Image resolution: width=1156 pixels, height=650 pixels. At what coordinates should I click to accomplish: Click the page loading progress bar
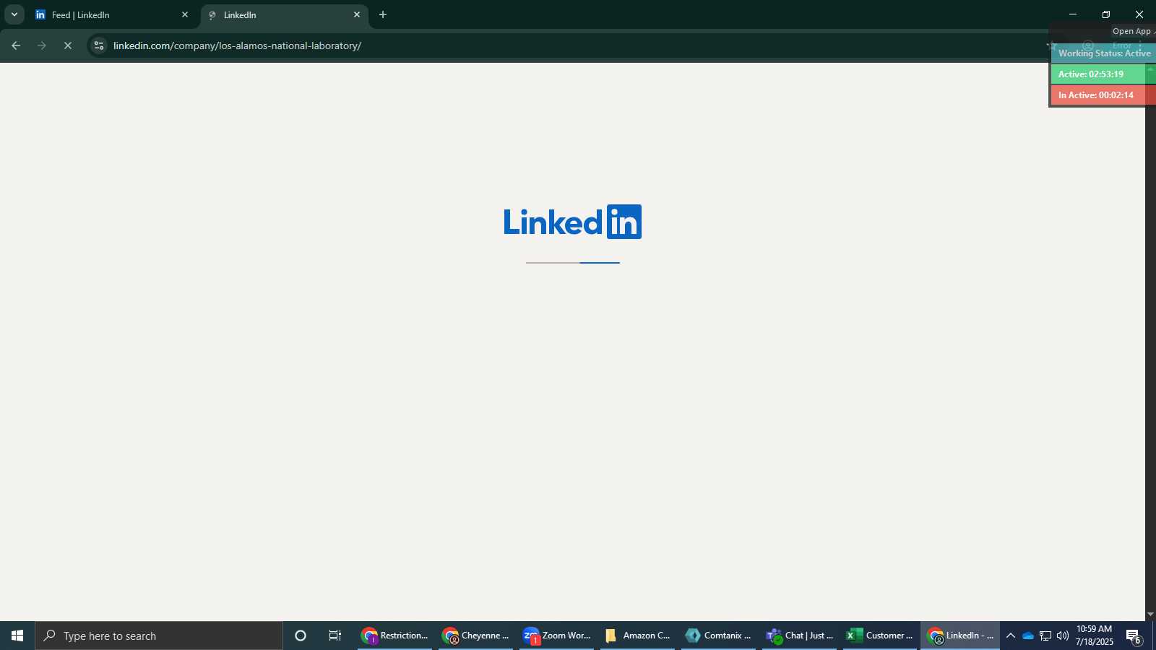(x=572, y=263)
